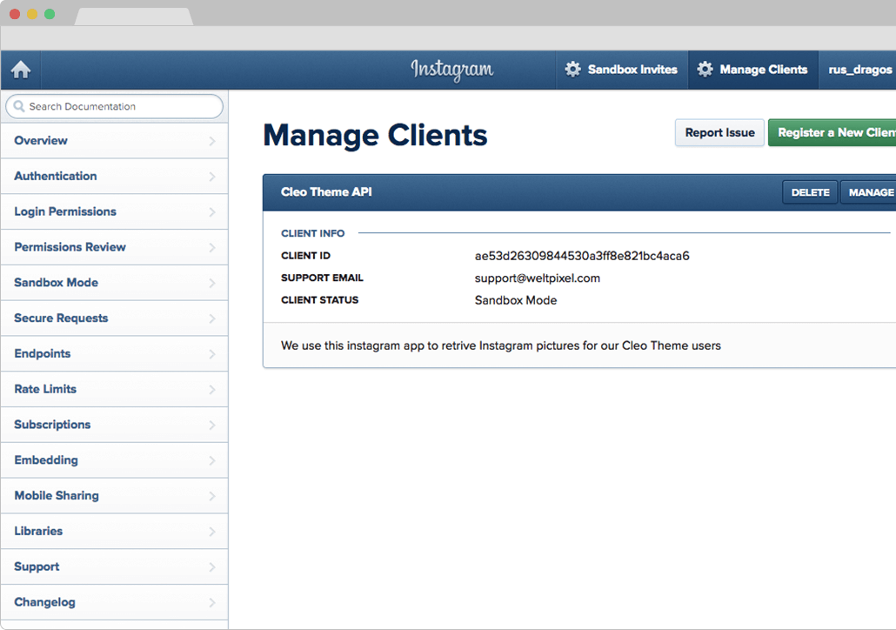This screenshot has height=630, width=896.
Task: View the Changelog page
Action: pos(44,602)
